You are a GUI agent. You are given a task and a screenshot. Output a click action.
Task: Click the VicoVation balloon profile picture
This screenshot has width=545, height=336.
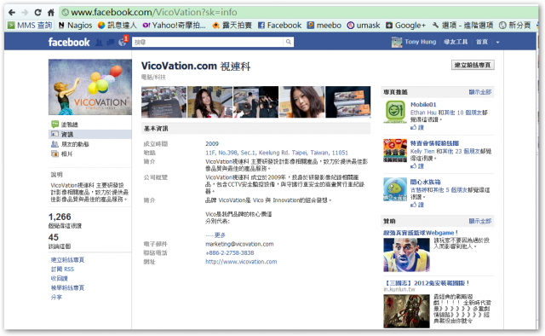90,87
